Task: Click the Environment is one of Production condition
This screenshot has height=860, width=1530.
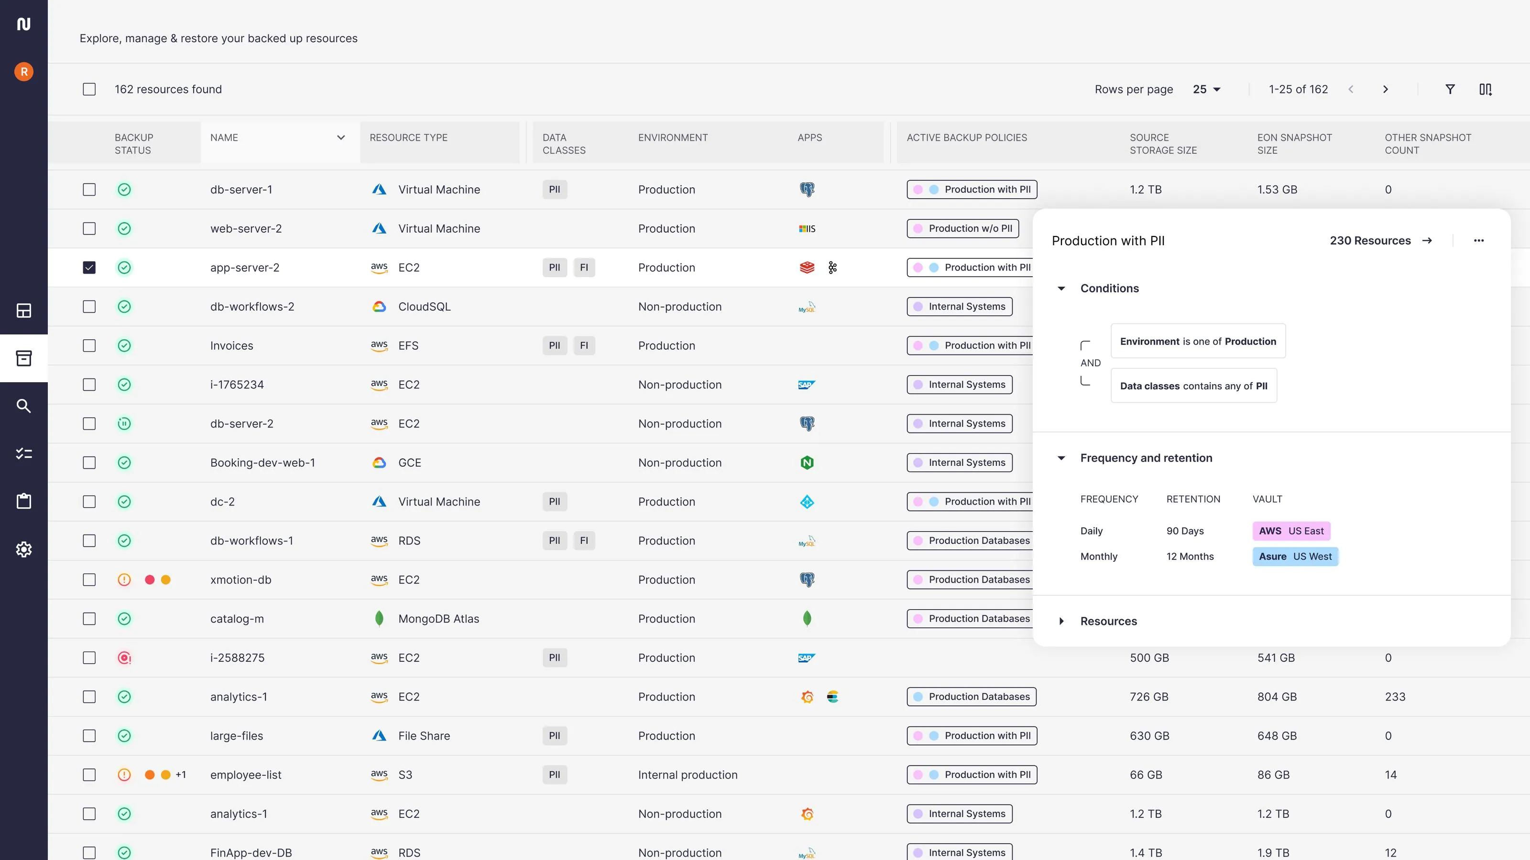Action: pos(1198,341)
